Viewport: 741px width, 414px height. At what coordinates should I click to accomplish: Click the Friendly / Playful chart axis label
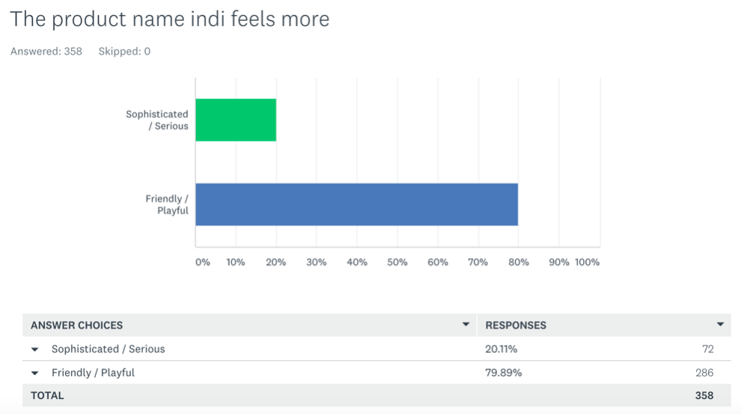tap(167, 204)
